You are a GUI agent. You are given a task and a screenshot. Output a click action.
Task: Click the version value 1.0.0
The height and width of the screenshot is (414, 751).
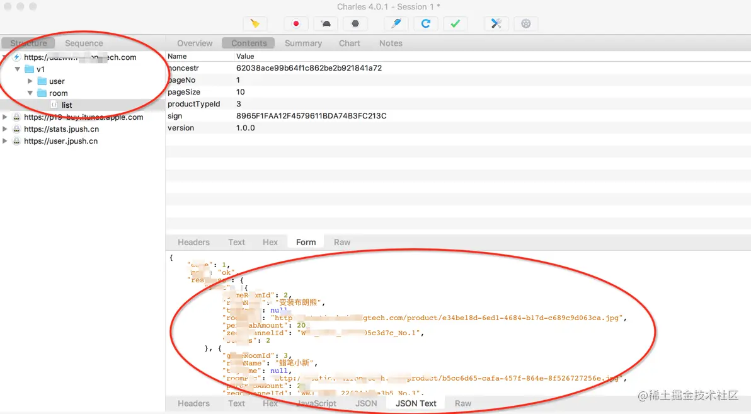[245, 128]
